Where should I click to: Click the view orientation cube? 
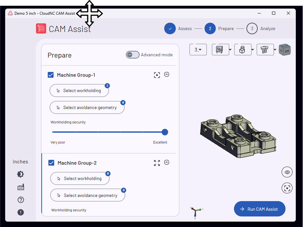tap(285, 50)
